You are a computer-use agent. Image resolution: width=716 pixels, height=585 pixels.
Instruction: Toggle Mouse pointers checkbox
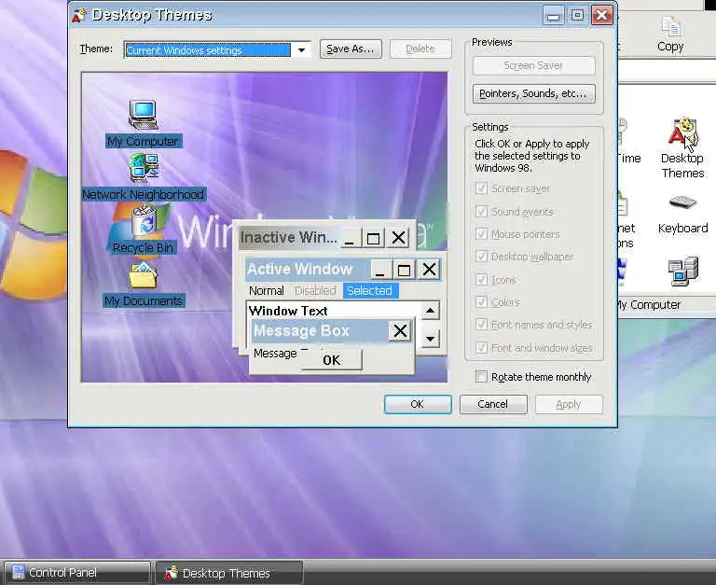coord(481,233)
